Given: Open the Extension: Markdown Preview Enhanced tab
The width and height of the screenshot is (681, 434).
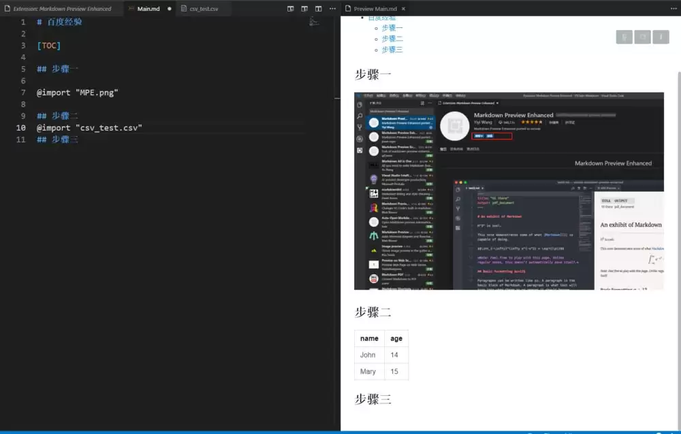Looking at the screenshot, I should [x=61, y=9].
